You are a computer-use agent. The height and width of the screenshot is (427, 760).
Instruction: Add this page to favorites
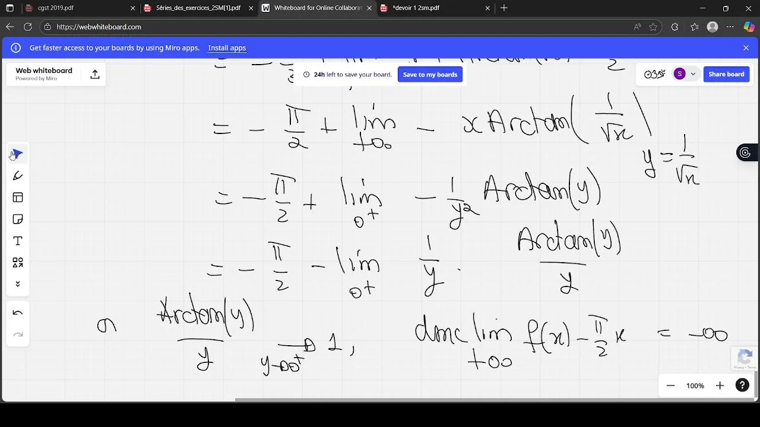653,27
